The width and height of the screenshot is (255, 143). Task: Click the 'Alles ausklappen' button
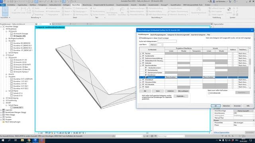[x=183, y=91]
